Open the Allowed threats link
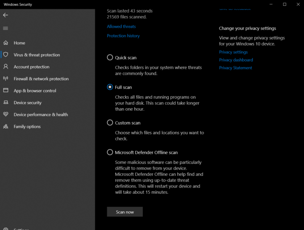This screenshot has height=230, width=304. coord(121,27)
